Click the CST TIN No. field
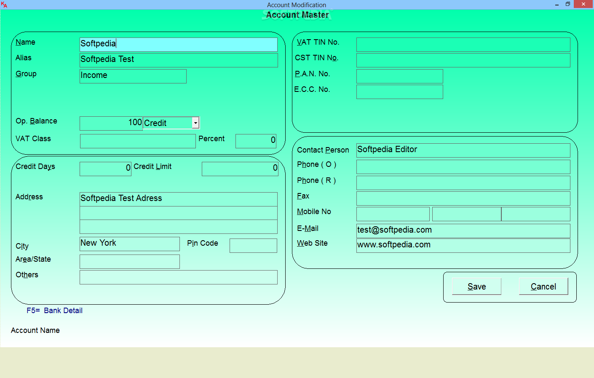This screenshot has width=594, height=378. (x=463, y=60)
